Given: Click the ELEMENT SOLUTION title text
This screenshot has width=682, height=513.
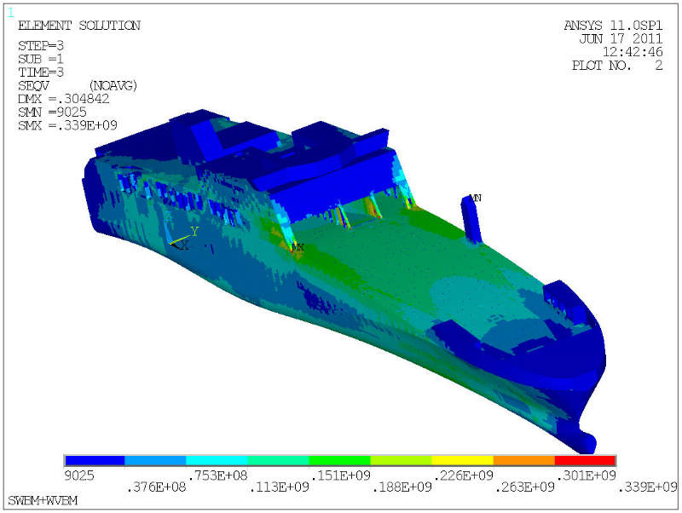Looking at the screenshot, I should (78, 26).
